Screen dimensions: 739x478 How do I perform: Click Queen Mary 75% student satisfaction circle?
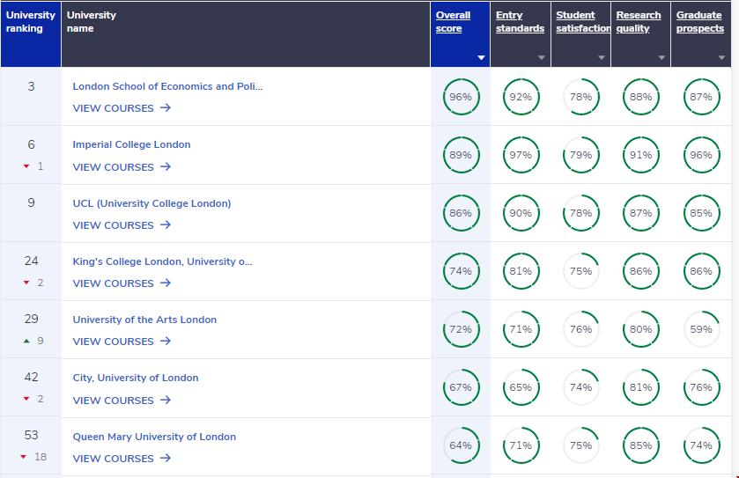tap(580, 445)
